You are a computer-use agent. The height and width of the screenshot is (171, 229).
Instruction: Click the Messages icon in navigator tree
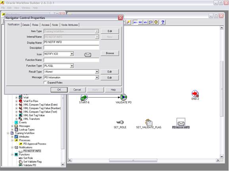[16, 126]
